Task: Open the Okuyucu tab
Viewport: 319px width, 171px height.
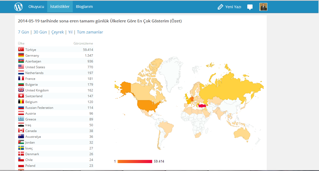Action: coord(36,7)
